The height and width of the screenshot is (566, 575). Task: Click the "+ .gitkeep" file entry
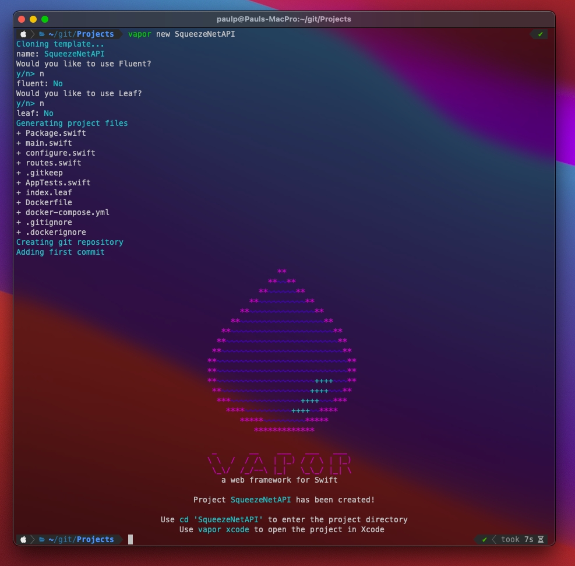(x=40, y=173)
